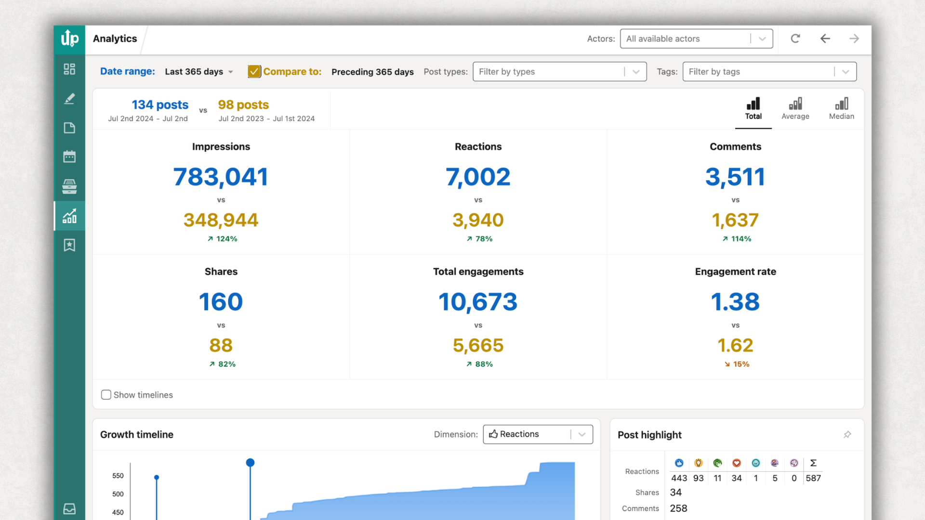Open the starred bookmark icon in sidebar
The height and width of the screenshot is (520, 925).
coord(69,245)
